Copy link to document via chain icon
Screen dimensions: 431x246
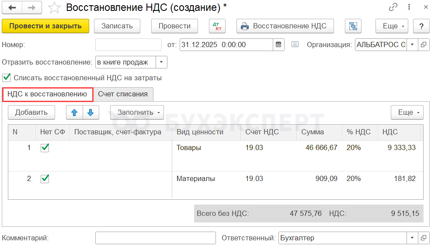pyautogui.click(x=393, y=7)
